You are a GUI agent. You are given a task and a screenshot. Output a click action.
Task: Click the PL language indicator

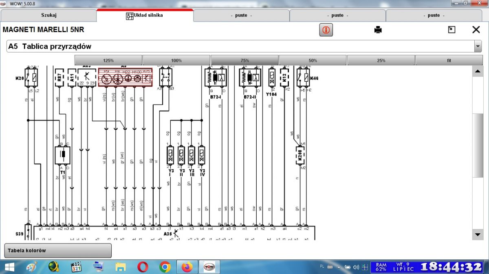[322, 266]
